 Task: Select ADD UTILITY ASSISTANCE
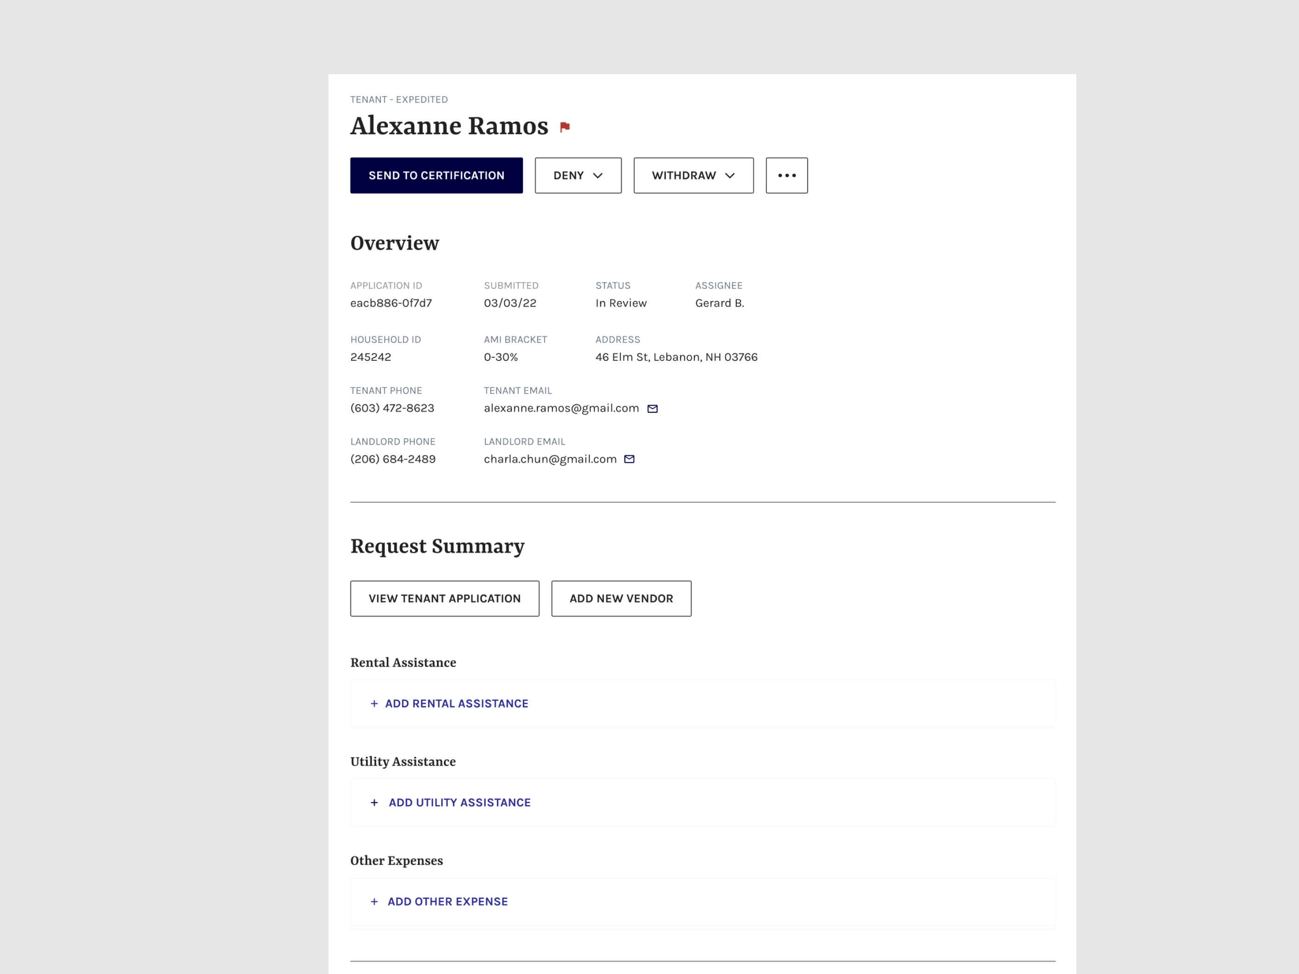tap(459, 802)
